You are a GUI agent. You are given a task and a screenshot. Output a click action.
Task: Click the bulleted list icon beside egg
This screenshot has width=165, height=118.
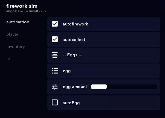tap(55, 71)
